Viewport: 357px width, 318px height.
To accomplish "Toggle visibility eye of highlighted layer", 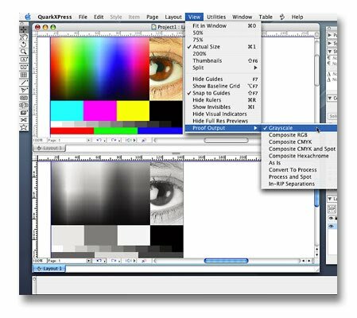I will 331,226.
